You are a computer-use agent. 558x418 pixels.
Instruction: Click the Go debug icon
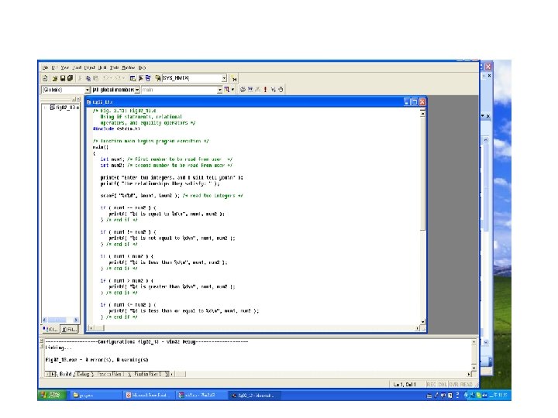(273, 90)
